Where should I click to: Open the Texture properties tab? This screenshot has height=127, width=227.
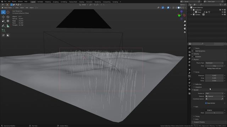pyautogui.click(x=189, y=93)
